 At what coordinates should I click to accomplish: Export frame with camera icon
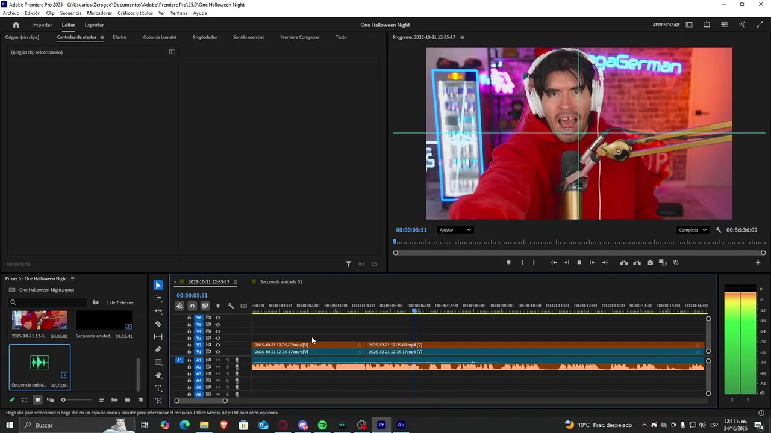coord(650,262)
